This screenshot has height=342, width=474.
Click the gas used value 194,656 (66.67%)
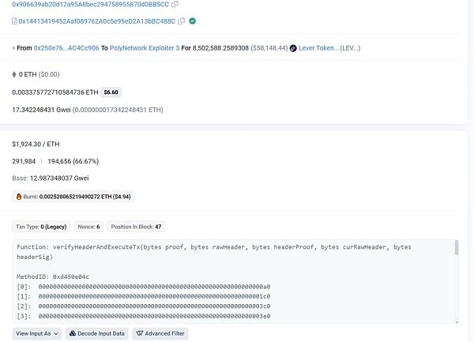tap(73, 161)
